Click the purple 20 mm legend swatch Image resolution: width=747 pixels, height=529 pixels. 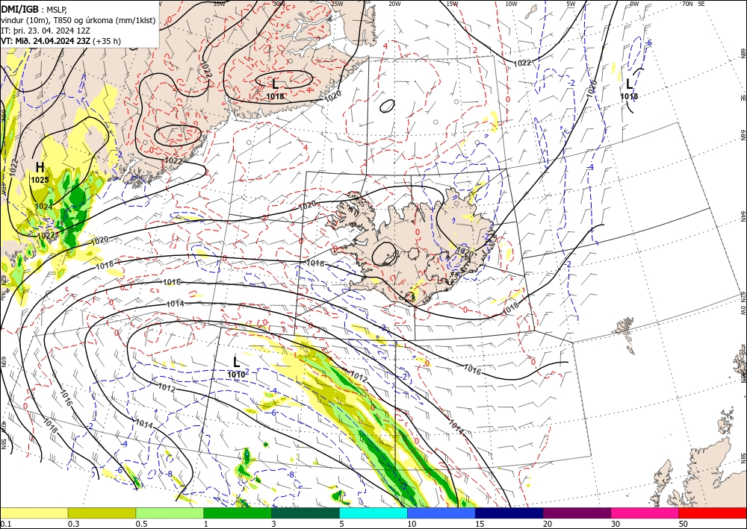tap(577, 513)
